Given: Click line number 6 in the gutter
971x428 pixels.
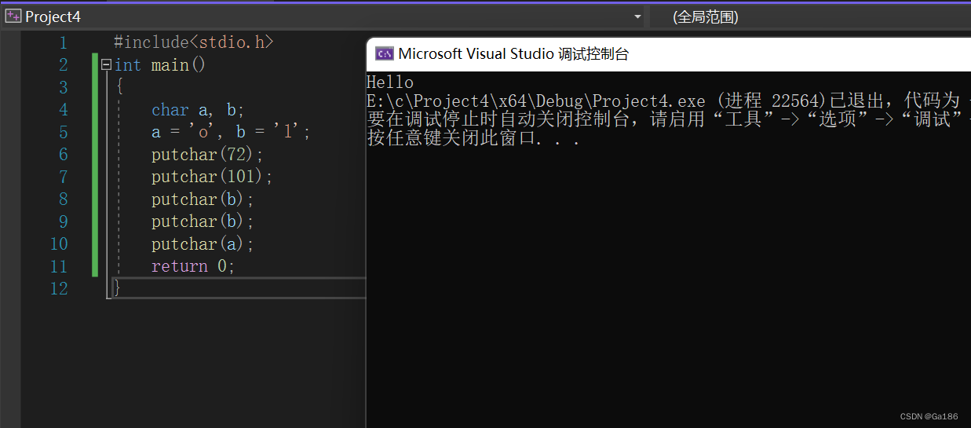Looking at the screenshot, I should pos(63,155).
